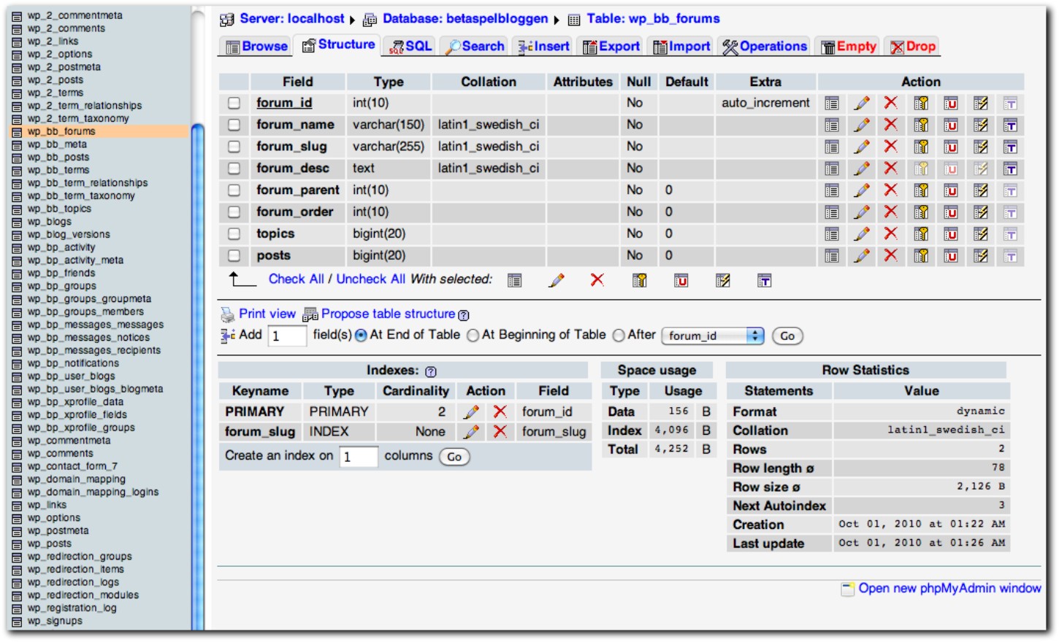Add fulltext icon for forum_slug row

(x=1011, y=147)
